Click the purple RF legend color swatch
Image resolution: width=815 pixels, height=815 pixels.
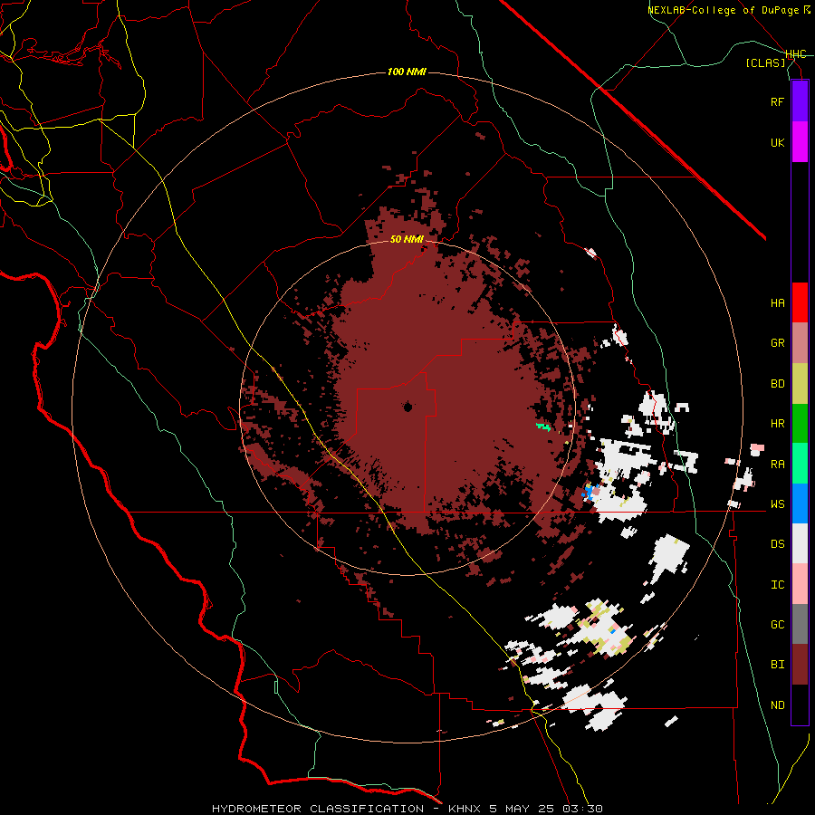tap(800, 101)
